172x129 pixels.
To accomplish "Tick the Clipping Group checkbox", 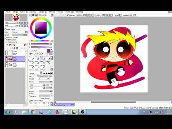I will pyautogui.click(x=5, y=40).
